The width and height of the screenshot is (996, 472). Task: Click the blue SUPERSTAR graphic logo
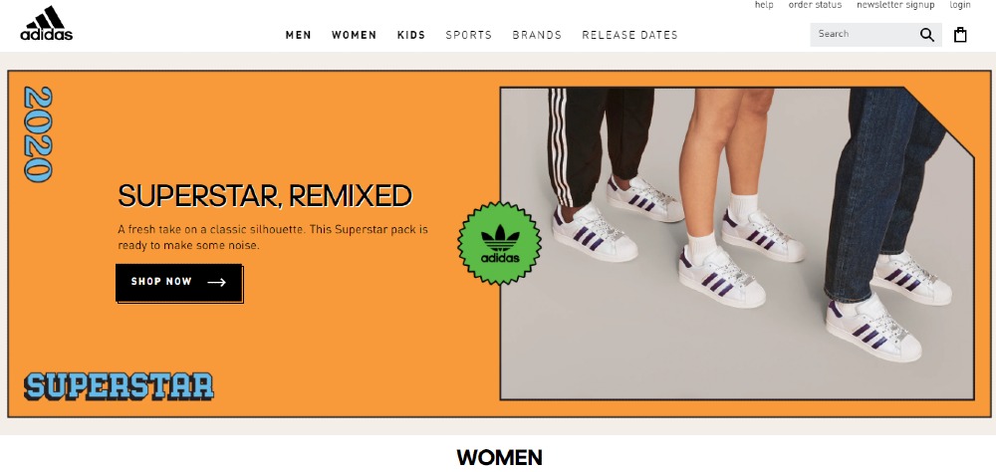(119, 386)
